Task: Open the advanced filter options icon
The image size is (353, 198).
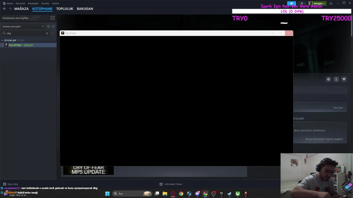Action: click(x=53, y=33)
